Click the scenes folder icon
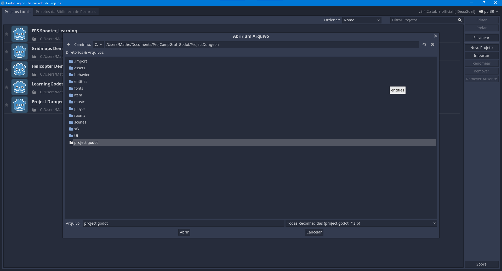502x271 pixels. point(71,122)
